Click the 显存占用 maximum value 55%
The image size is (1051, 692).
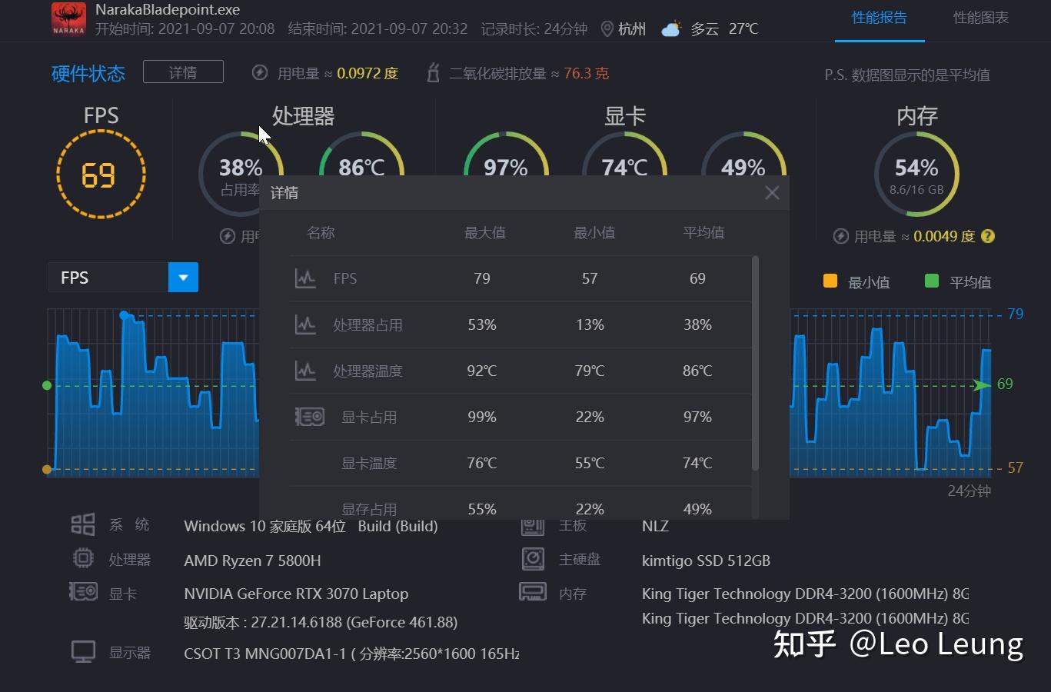pyautogui.click(x=482, y=509)
